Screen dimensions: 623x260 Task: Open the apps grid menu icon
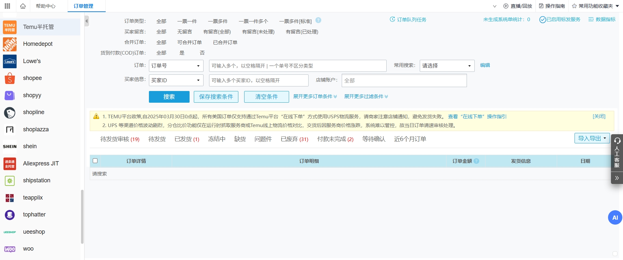(7, 6)
